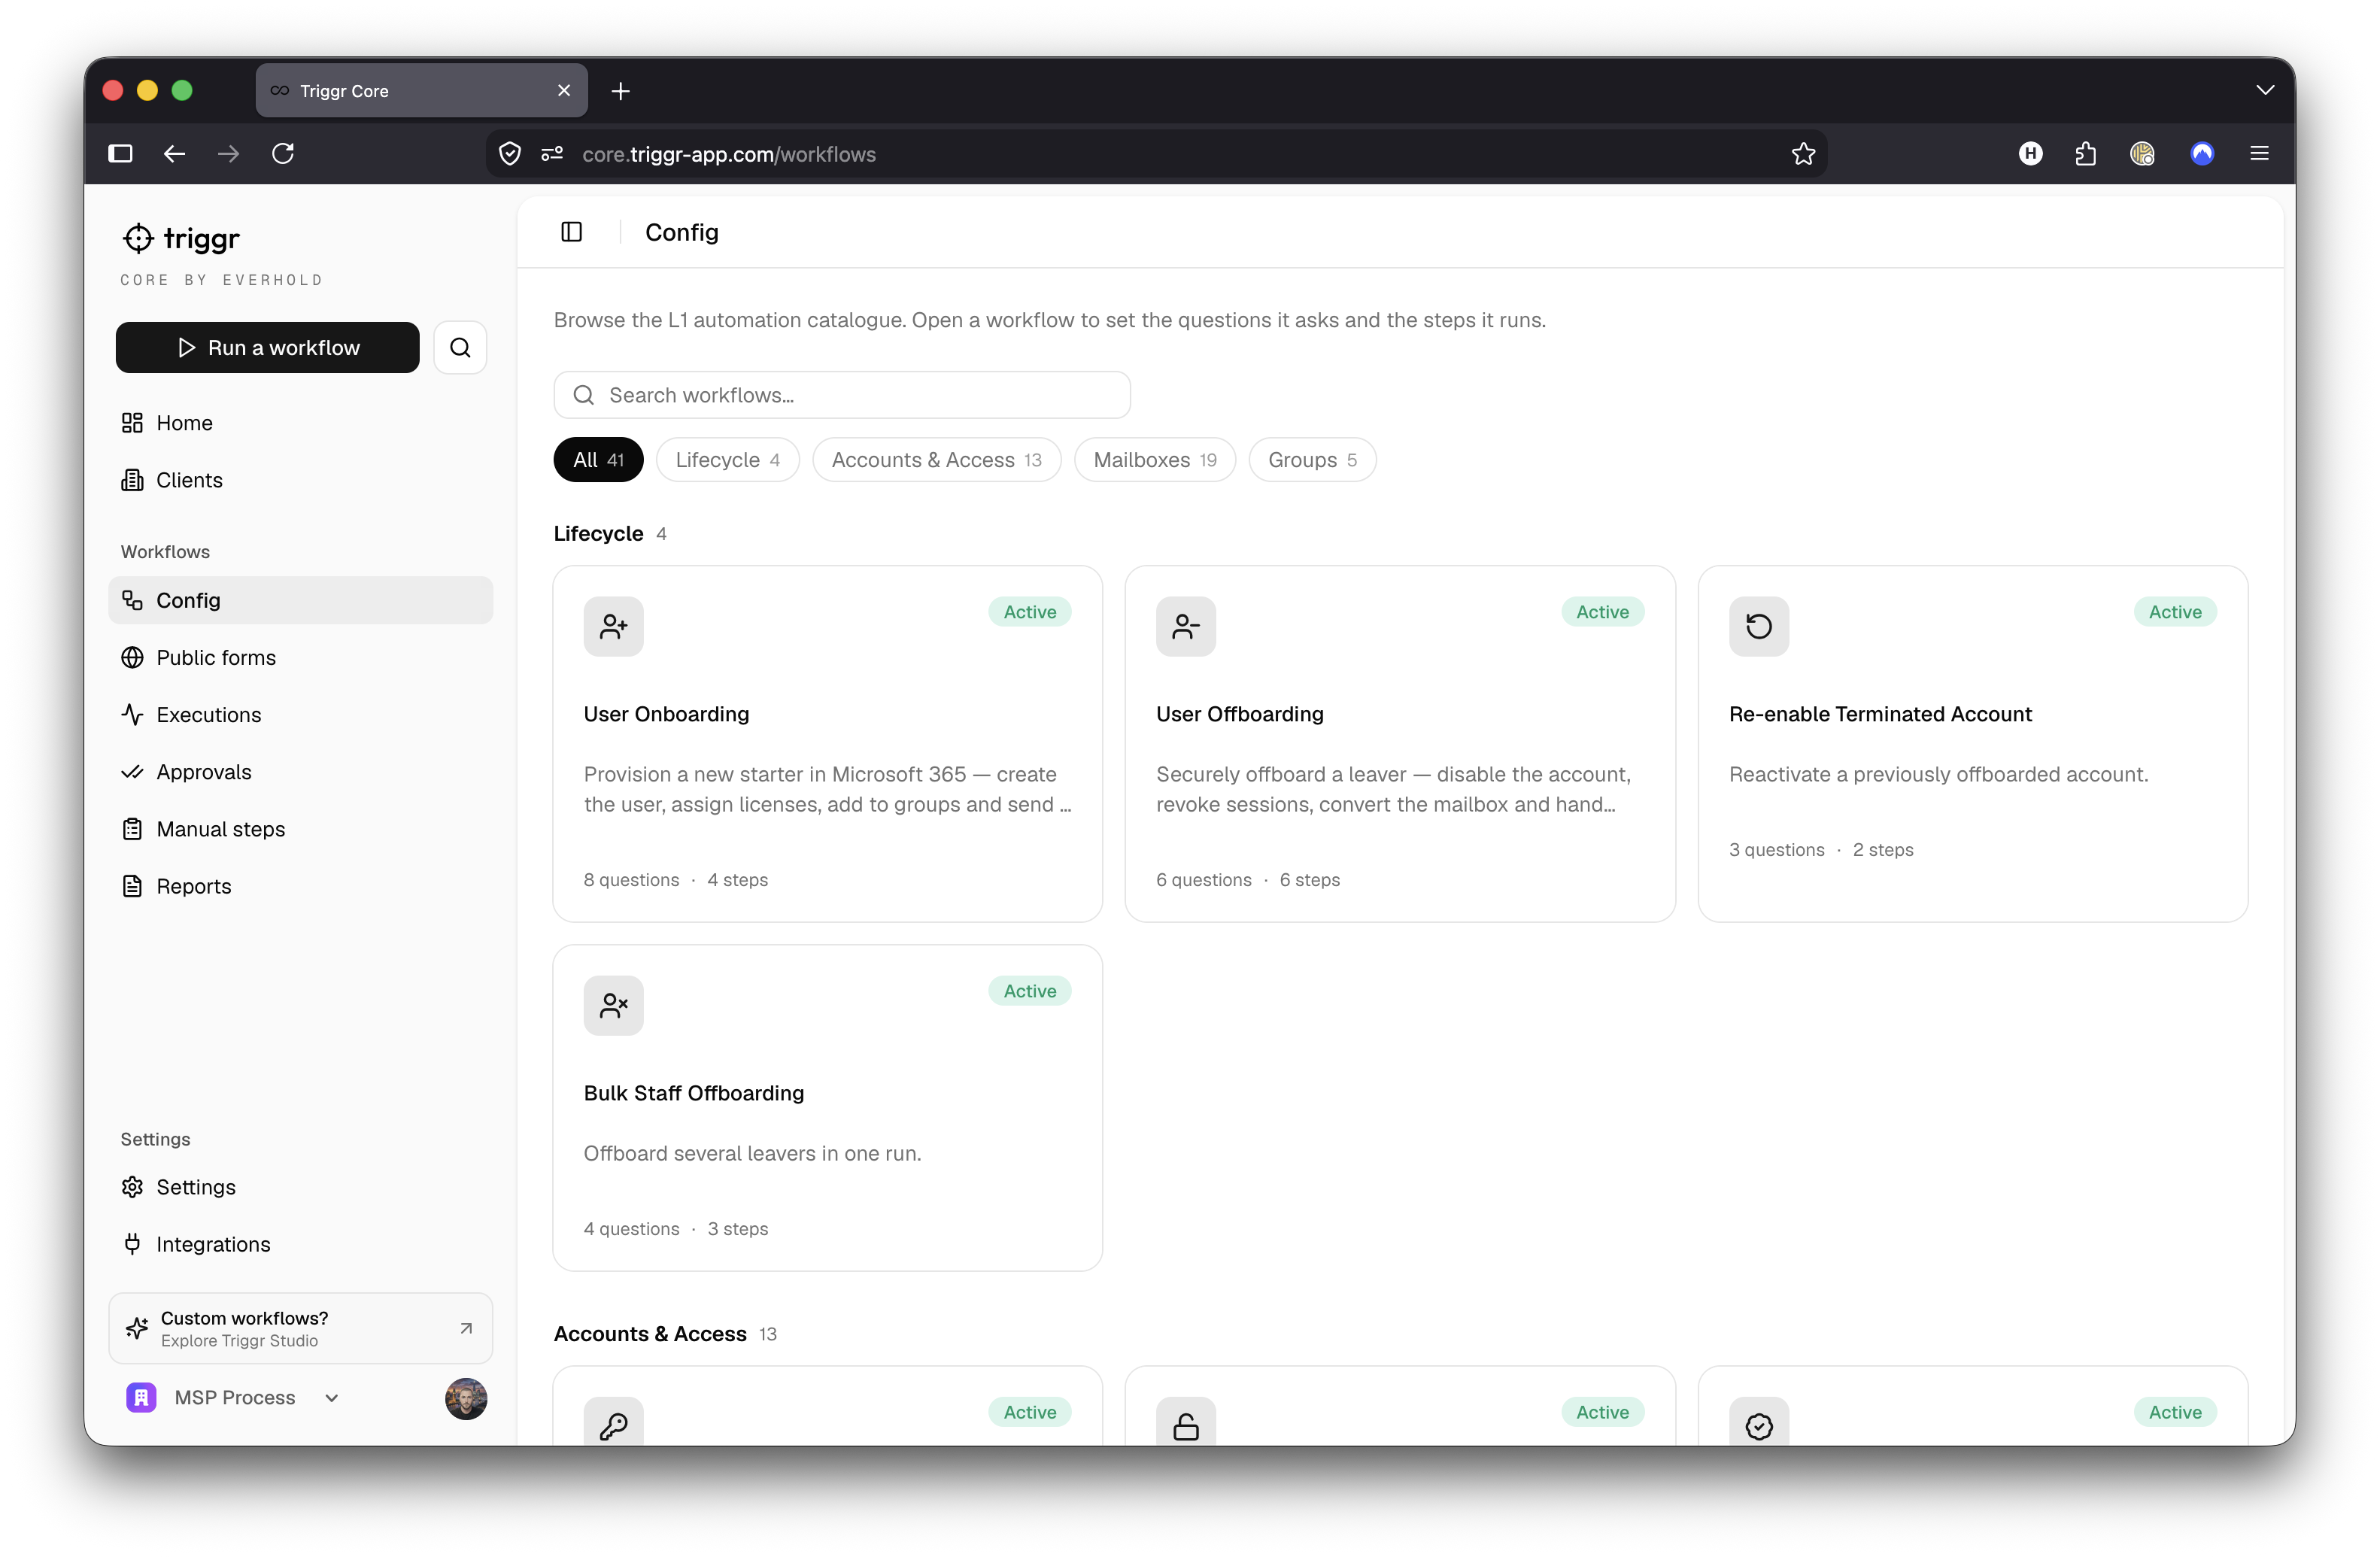This screenshot has width=2380, height=1557.
Task: Click the User Onboarding person-plus icon
Action: [x=613, y=626]
